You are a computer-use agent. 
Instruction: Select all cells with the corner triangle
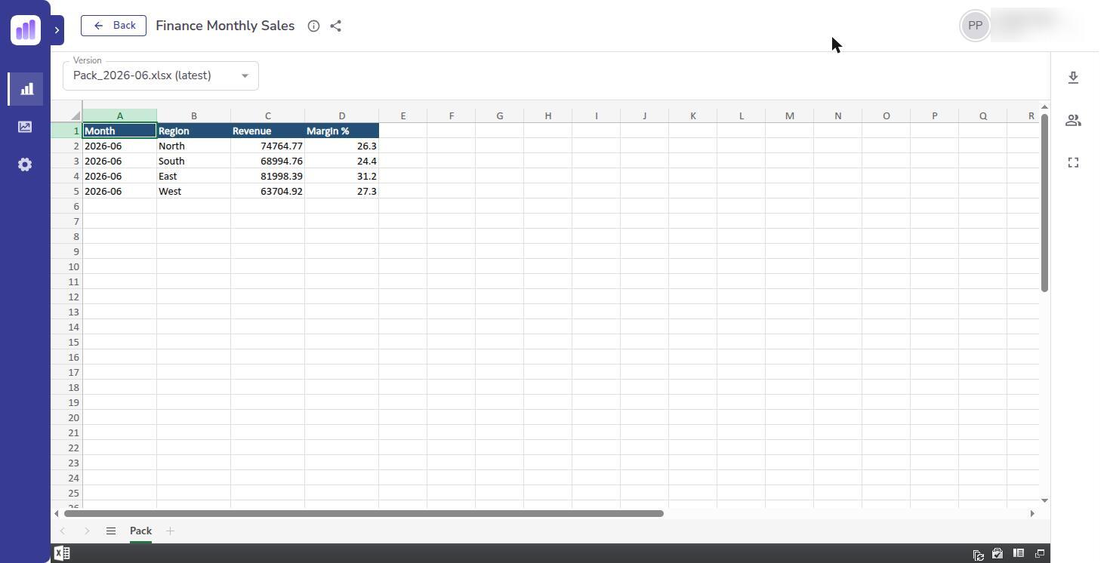click(x=75, y=115)
